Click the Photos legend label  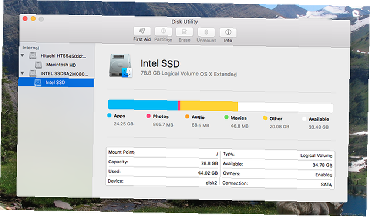pyautogui.click(x=161, y=117)
